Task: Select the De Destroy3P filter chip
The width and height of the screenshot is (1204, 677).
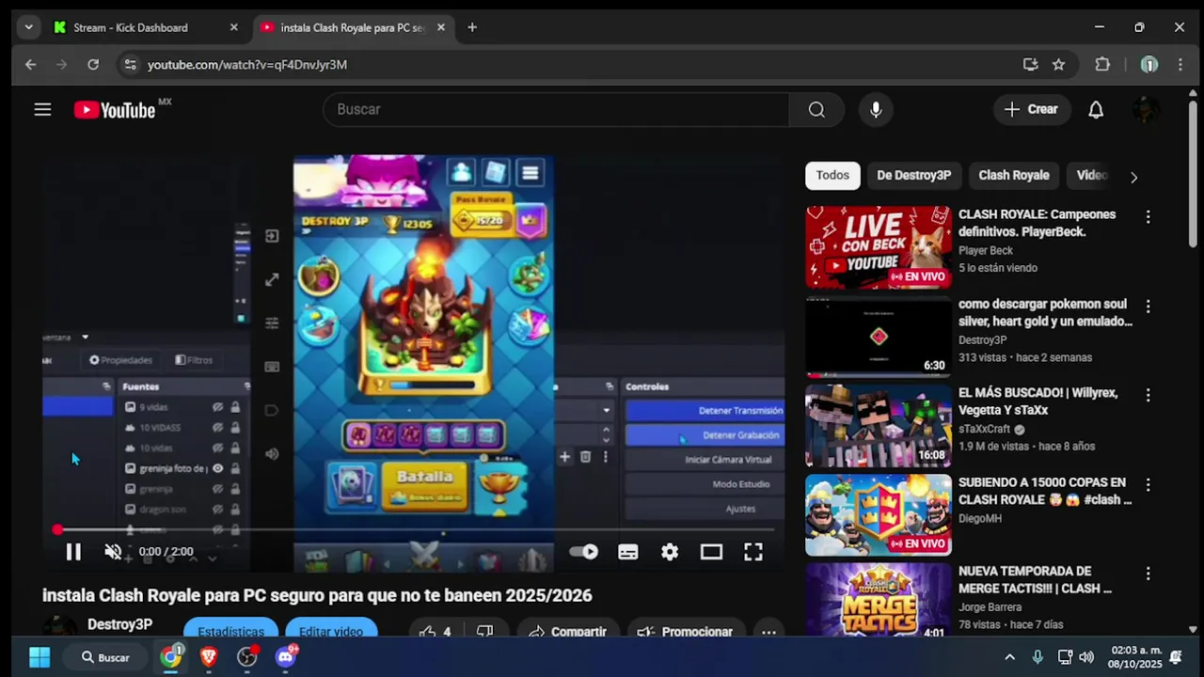Action: 913,175
